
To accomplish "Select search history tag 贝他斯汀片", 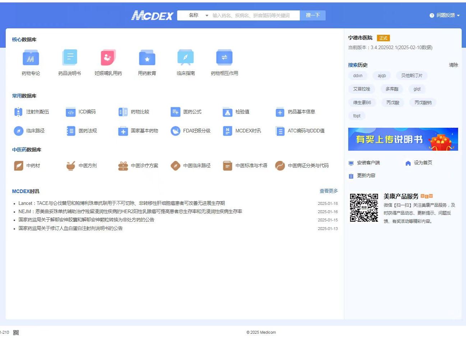I will [412, 76].
